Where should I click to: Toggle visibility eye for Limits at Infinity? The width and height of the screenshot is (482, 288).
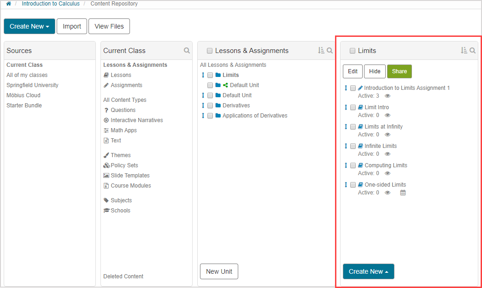pos(388,135)
